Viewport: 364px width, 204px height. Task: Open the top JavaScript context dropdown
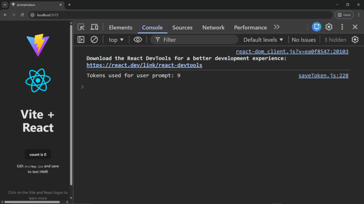point(116,40)
